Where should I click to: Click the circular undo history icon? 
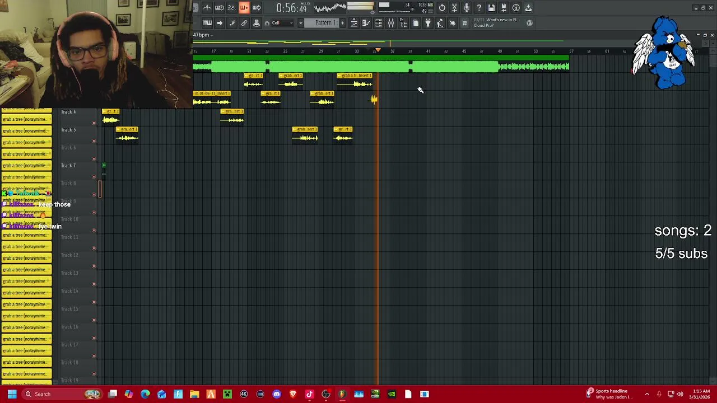tap(442, 8)
